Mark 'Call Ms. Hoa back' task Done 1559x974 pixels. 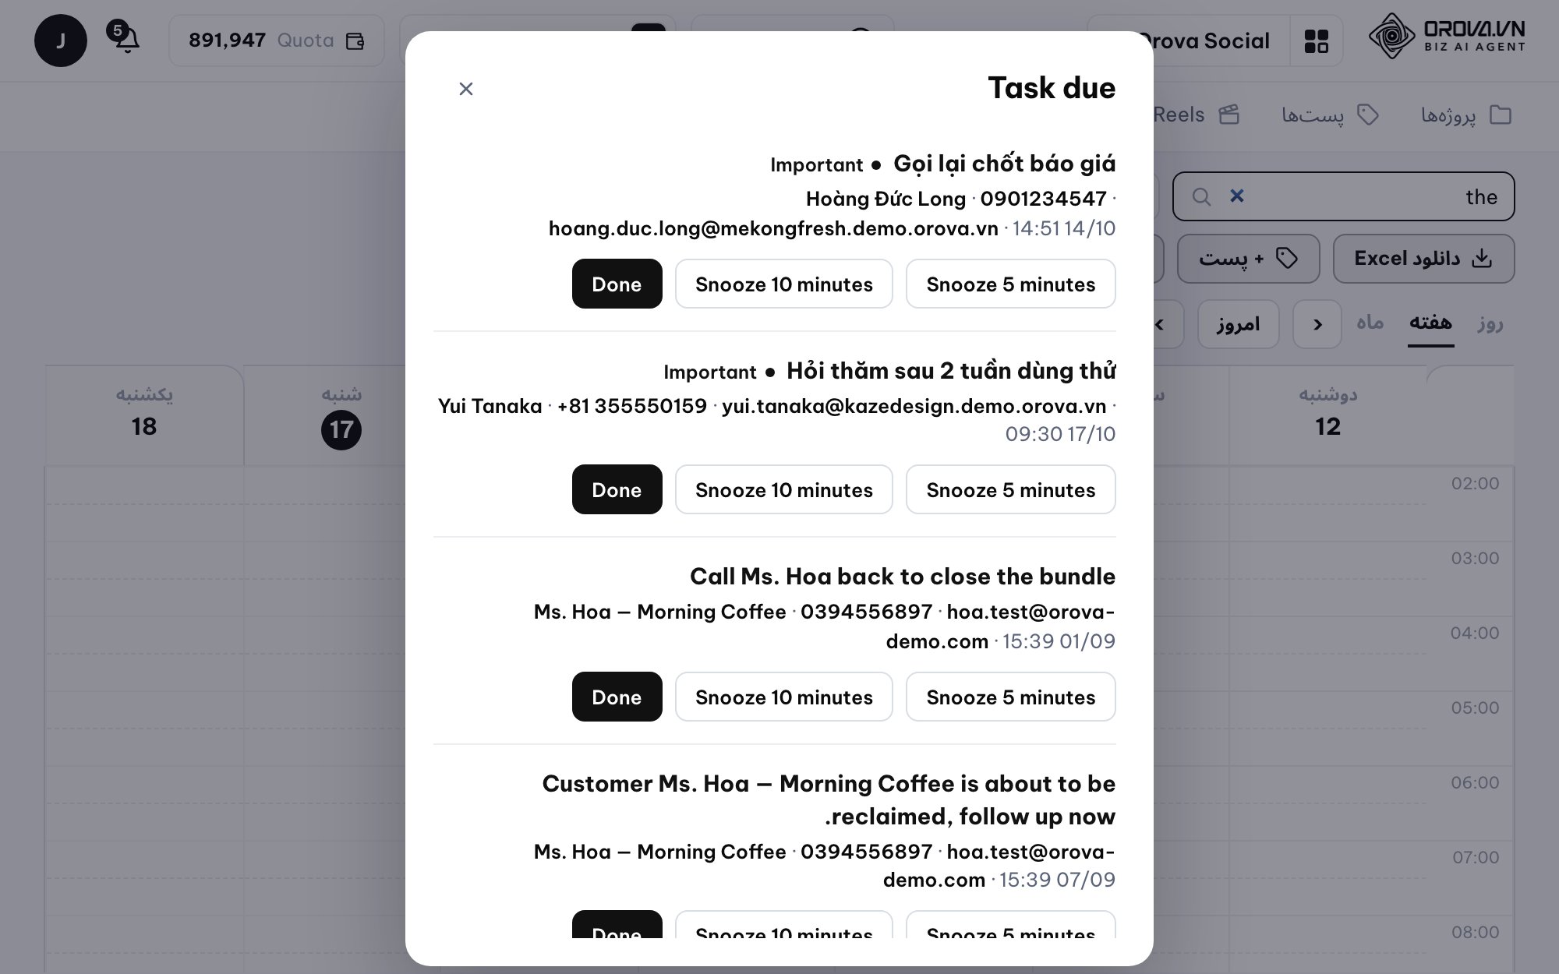(617, 697)
